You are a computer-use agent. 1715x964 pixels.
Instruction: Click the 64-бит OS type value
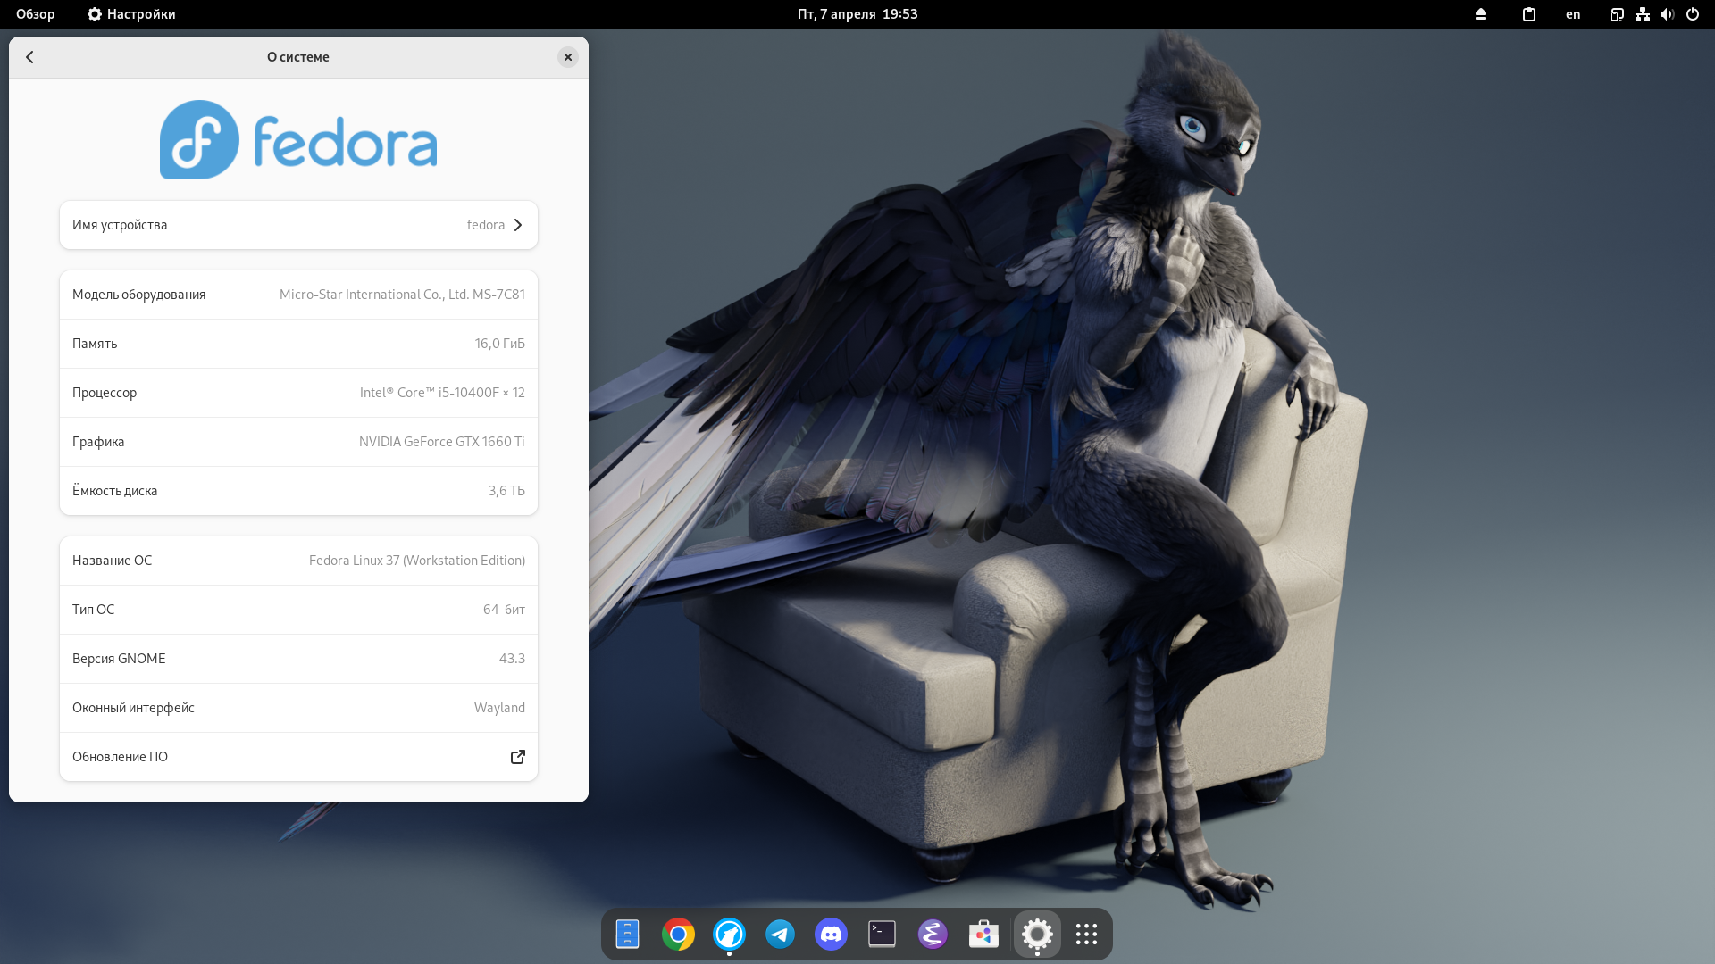(x=504, y=610)
